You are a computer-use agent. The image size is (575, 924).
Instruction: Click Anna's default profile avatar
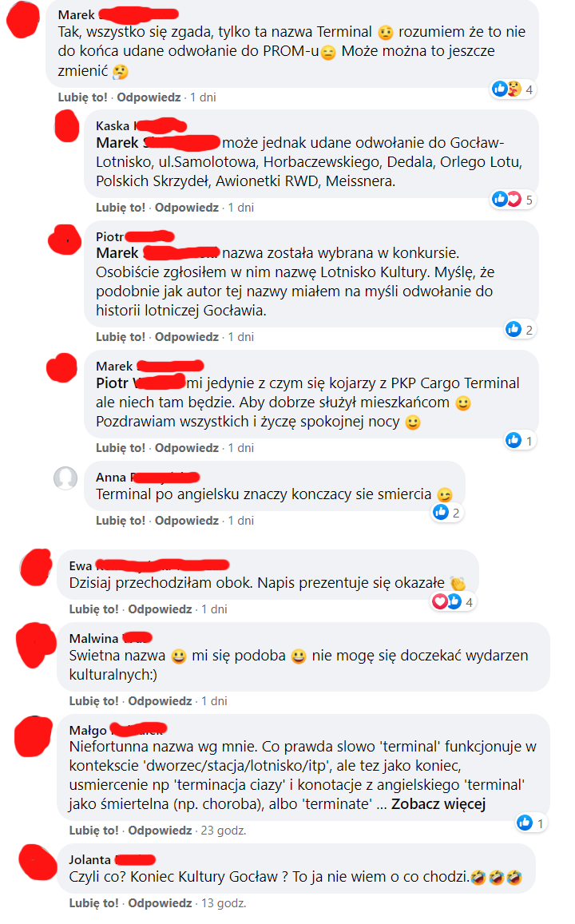click(65, 478)
